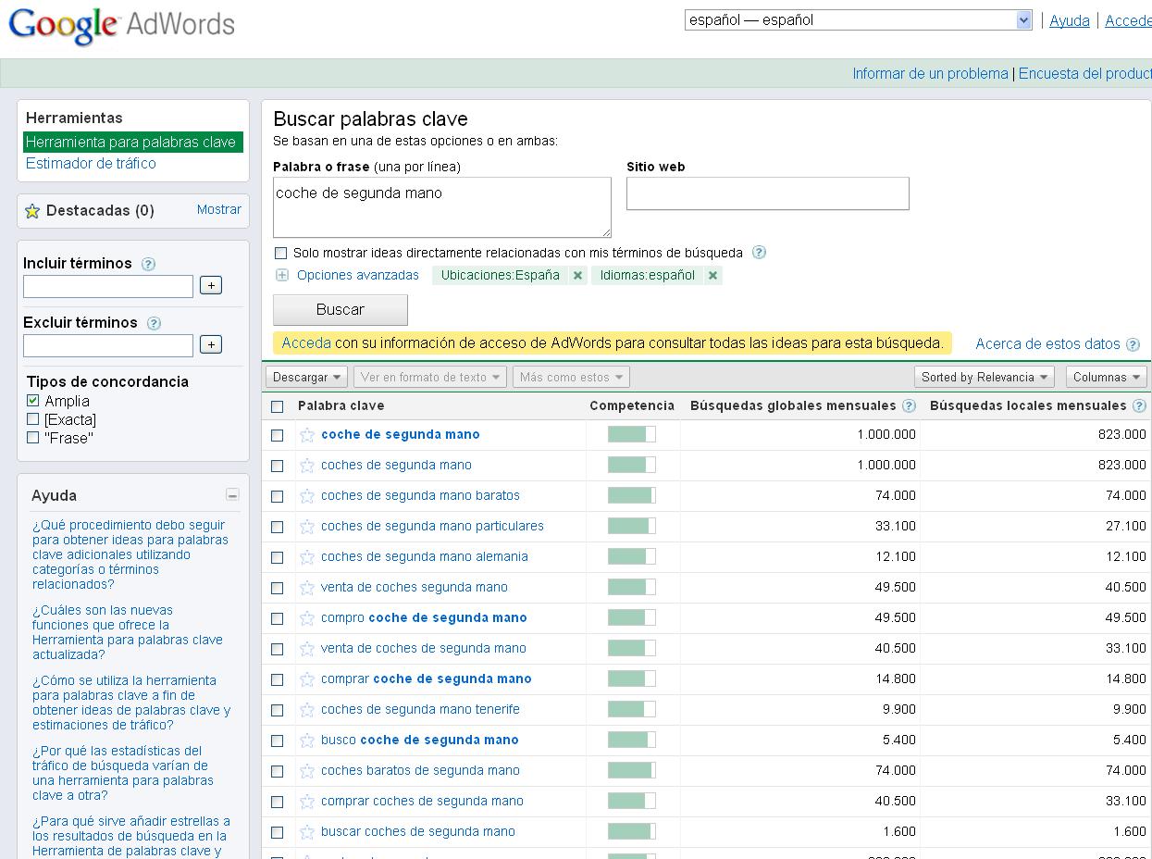Star the keyword "comprar coches de segunda mano"

pos(307,802)
